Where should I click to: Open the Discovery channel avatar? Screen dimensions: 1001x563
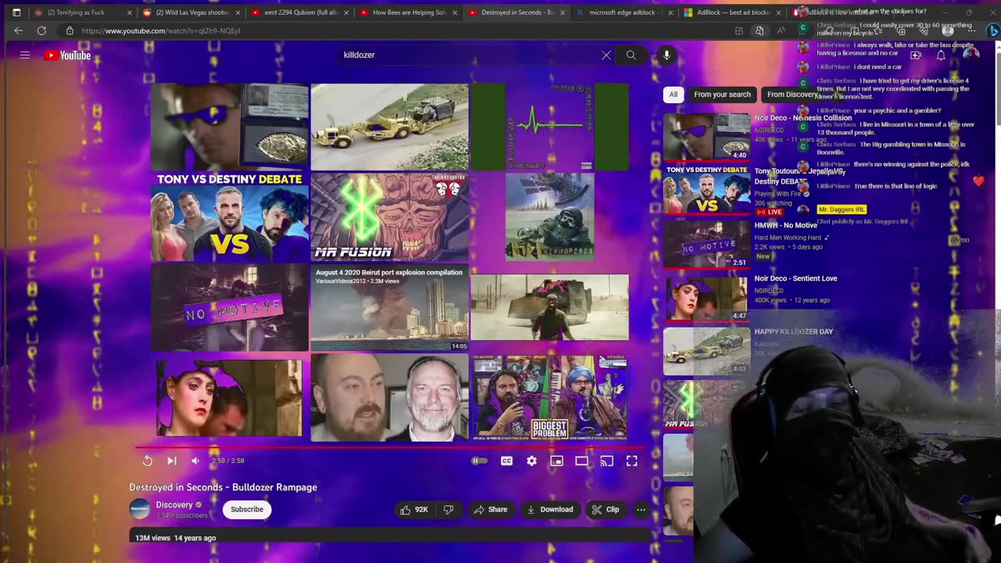(140, 509)
